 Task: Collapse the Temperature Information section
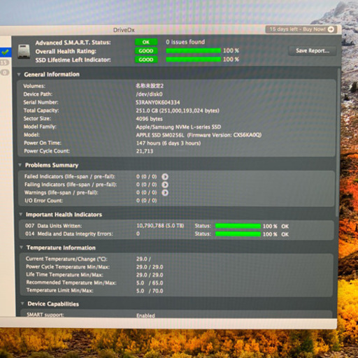click(22, 248)
